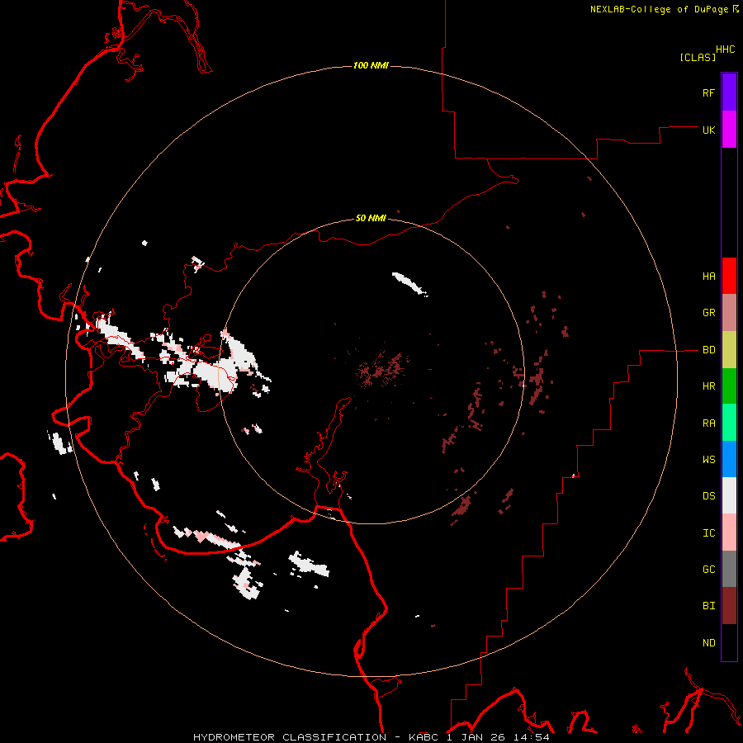This screenshot has width=743, height=743.
Task: Click the RA light green swatch
Action: (729, 423)
